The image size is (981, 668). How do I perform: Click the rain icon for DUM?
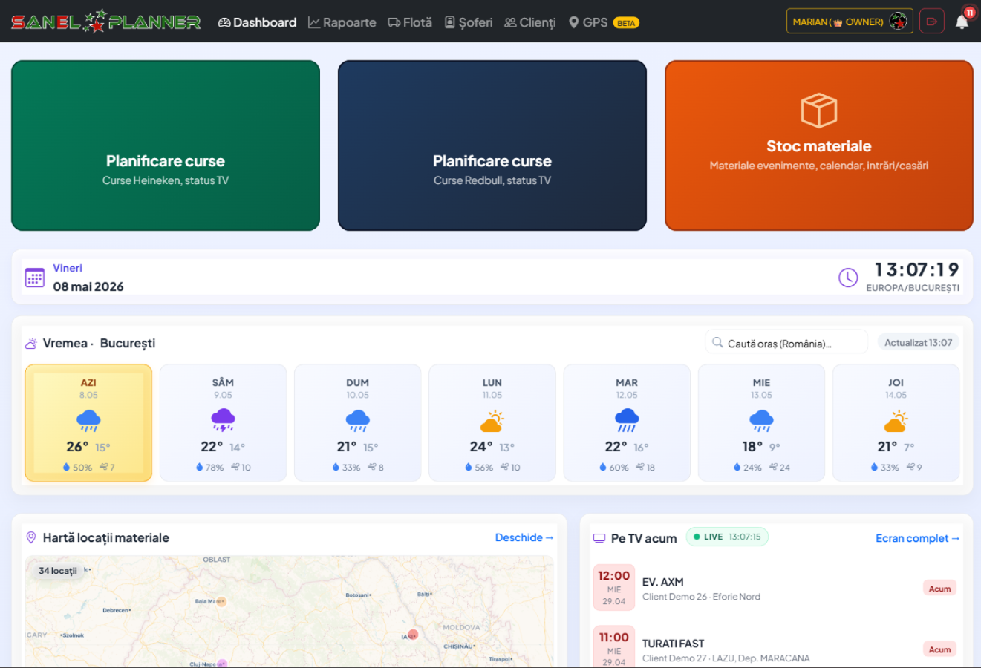(358, 421)
